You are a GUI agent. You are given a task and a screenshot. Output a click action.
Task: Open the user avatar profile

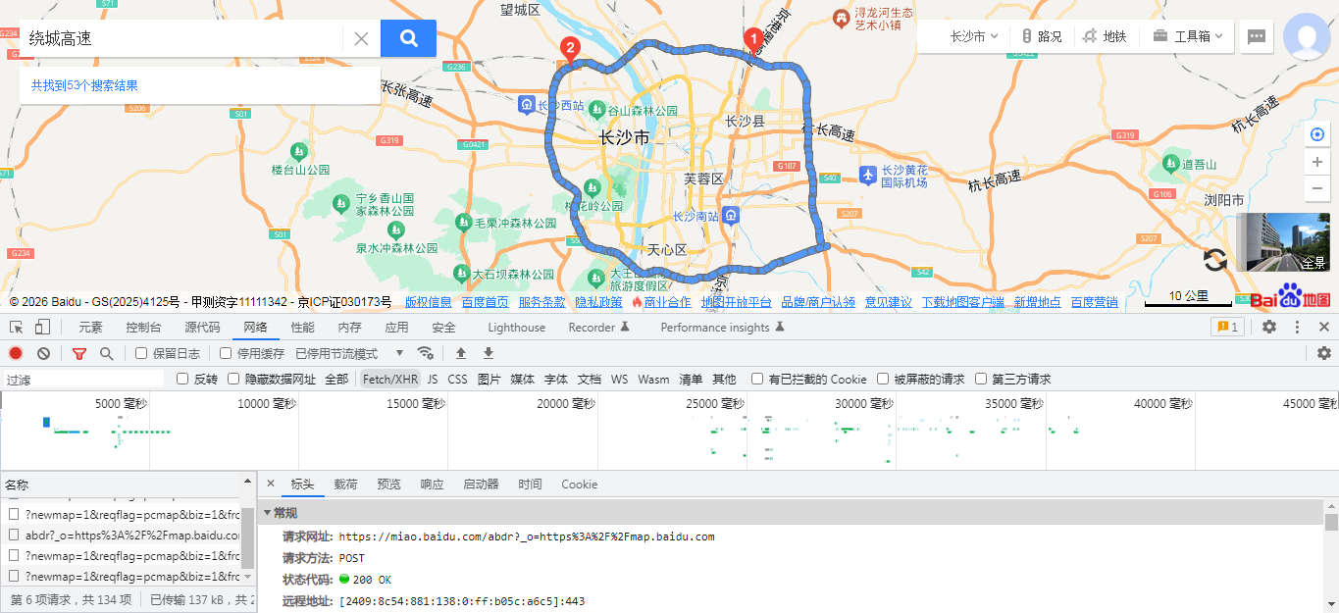[x=1307, y=37]
